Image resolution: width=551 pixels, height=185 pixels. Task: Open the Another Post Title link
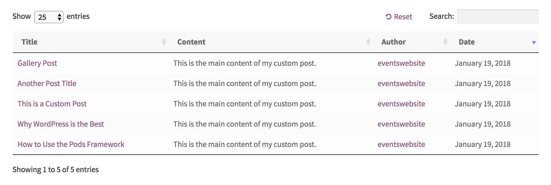click(x=47, y=83)
